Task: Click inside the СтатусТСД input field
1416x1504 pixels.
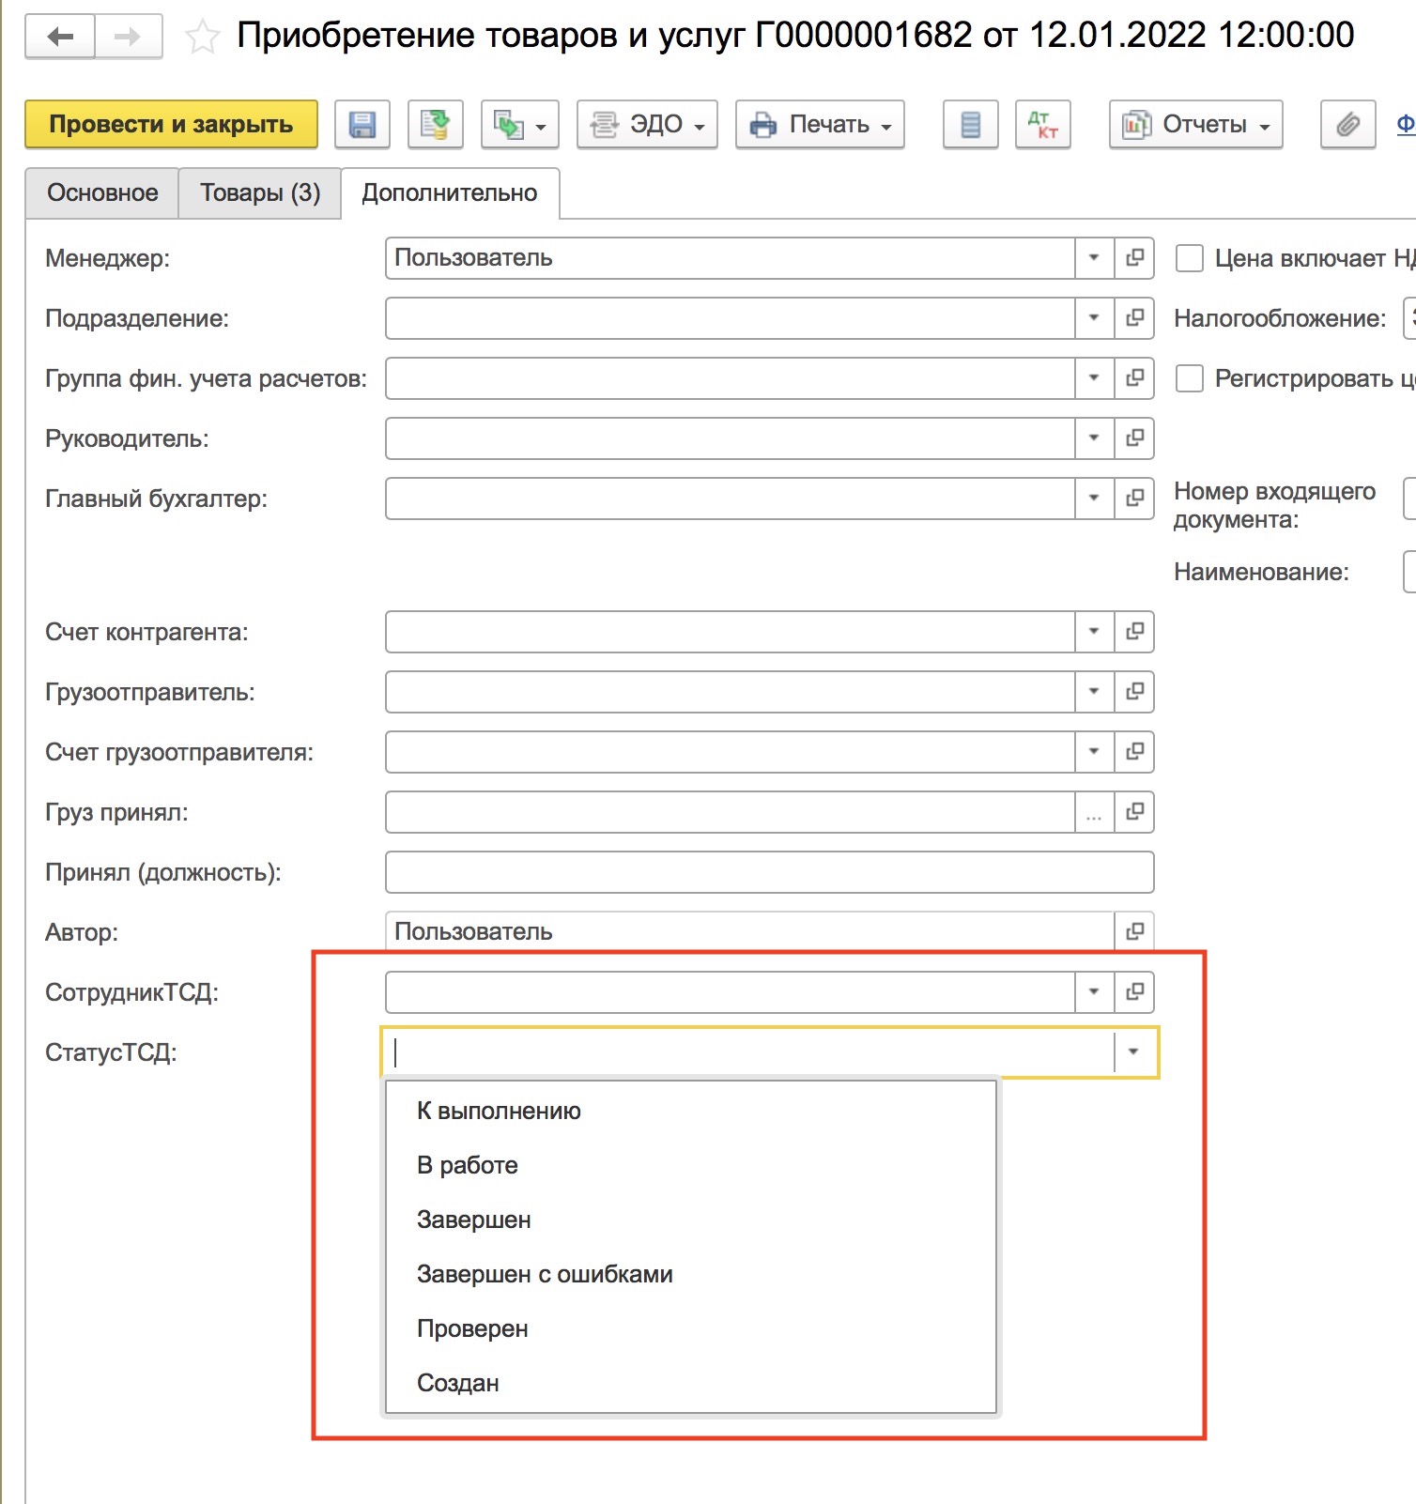Action: click(x=748, y=1052)
